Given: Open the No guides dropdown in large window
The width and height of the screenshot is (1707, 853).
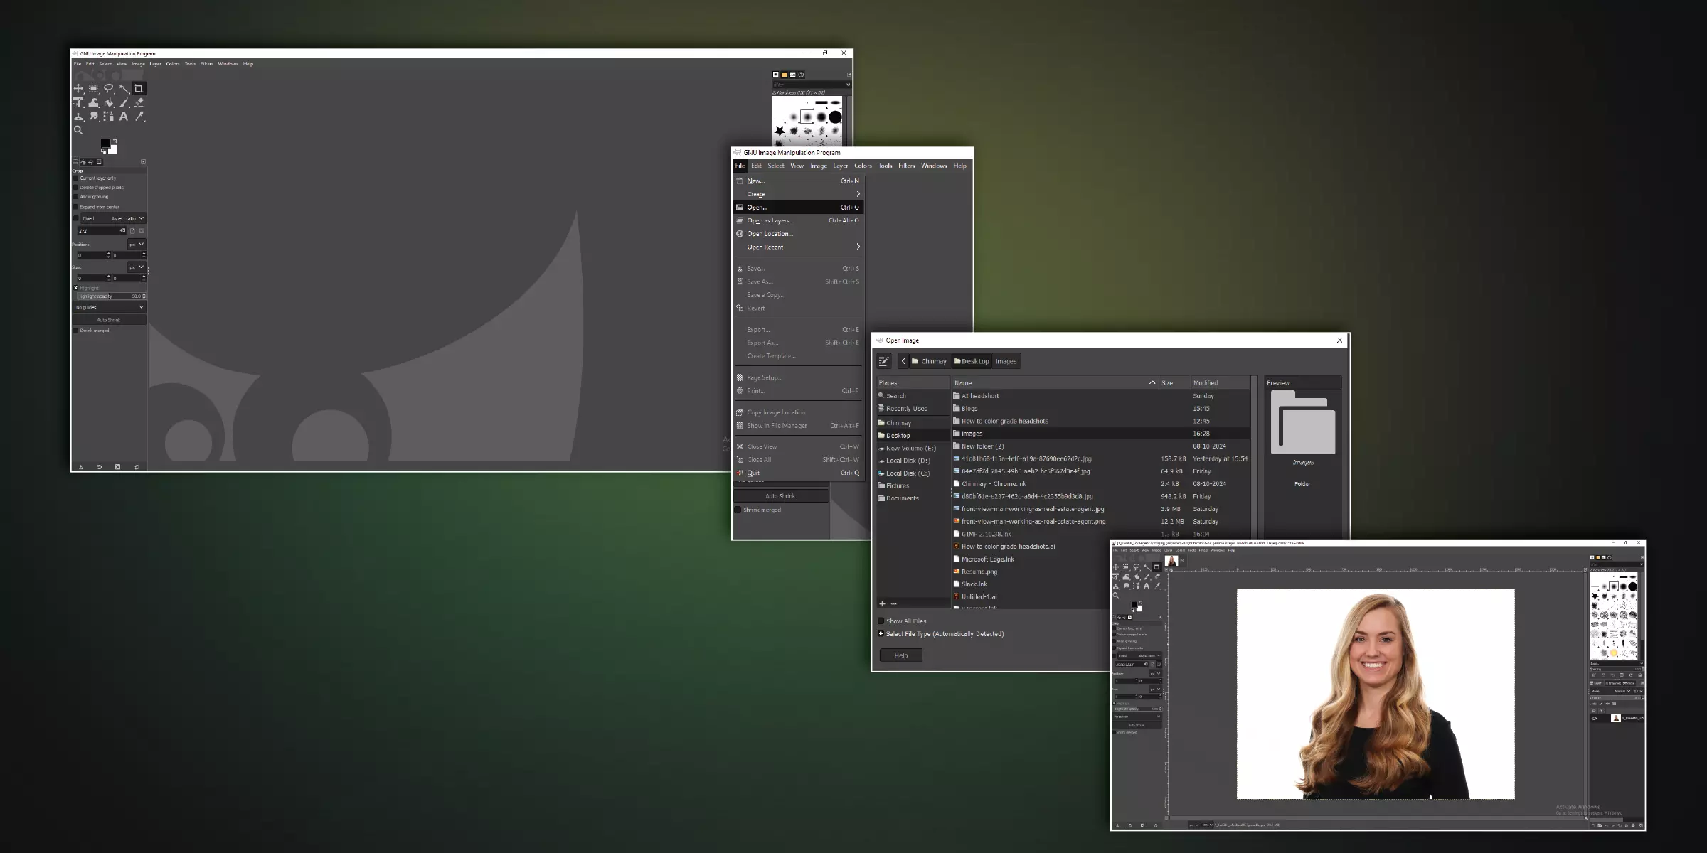Looking at the screenshot, I should point(110,307).
